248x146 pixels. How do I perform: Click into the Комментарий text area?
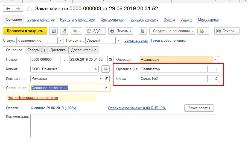(x=123, y=126)
